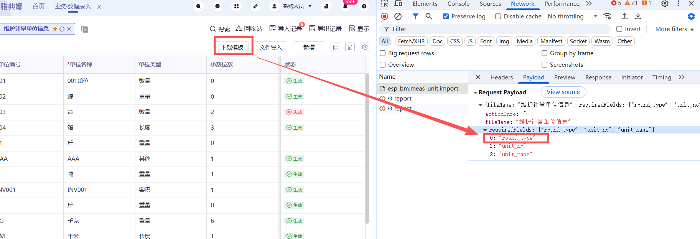
Task: Open the table column settings gear icon
Action: pyautogui.click(x=365, y=47)
